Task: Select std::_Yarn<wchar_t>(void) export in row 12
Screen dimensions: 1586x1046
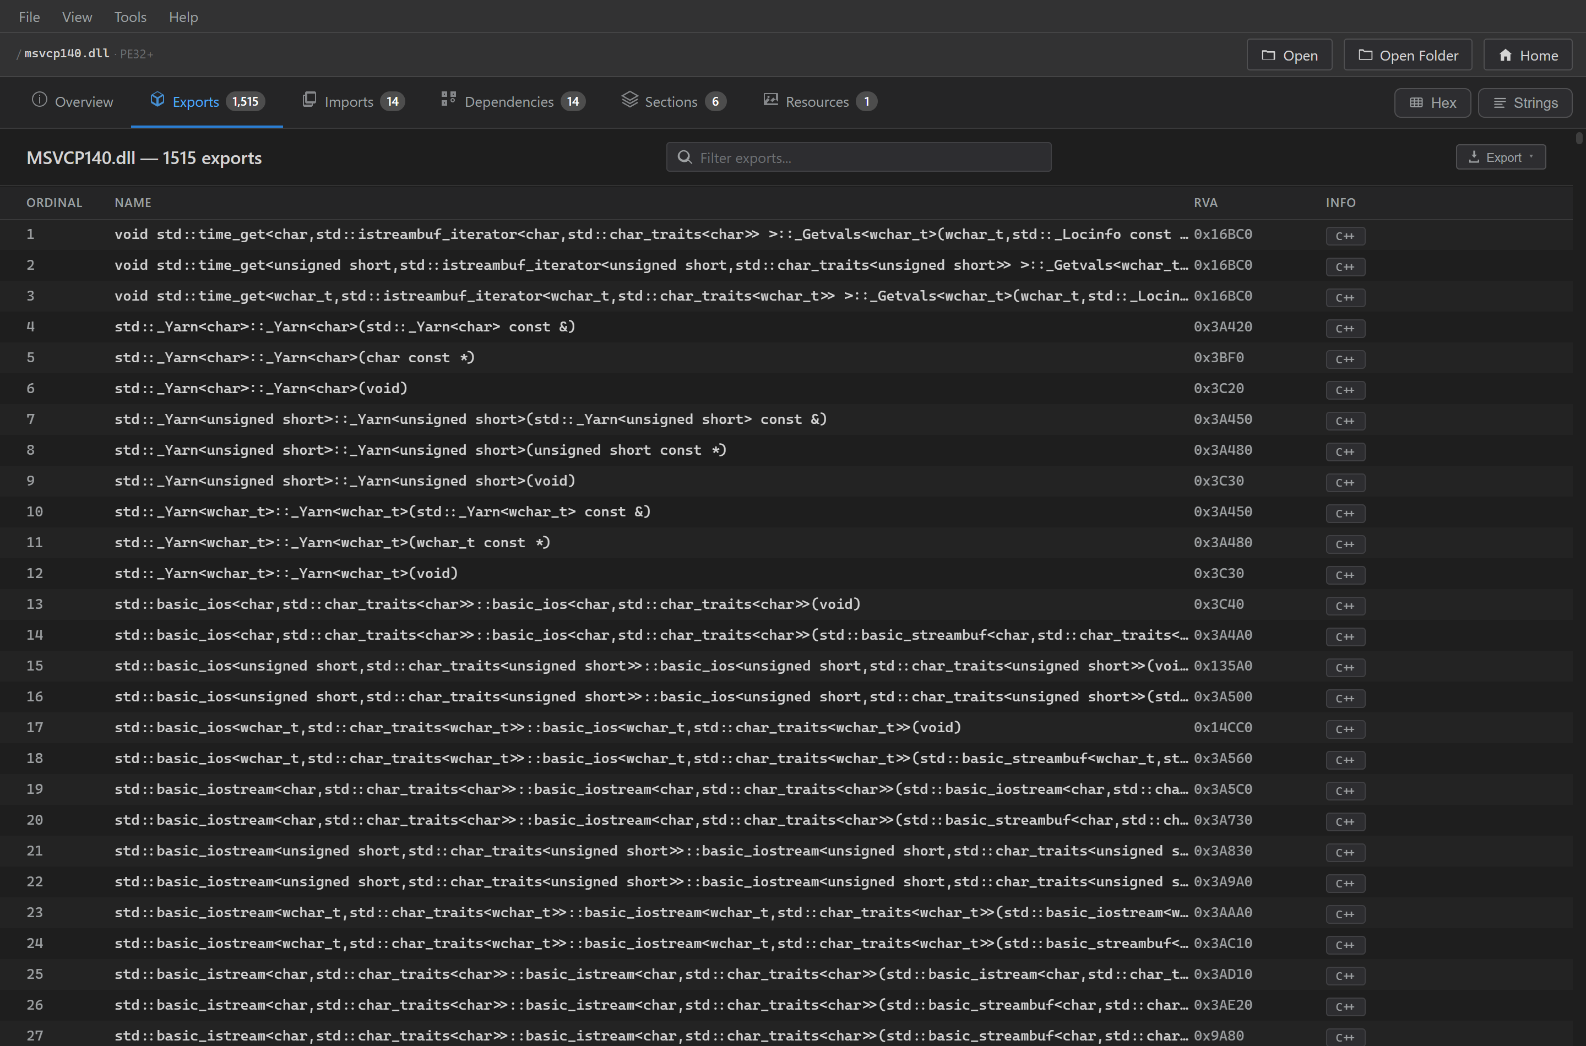Action: (x=286, y=573)
